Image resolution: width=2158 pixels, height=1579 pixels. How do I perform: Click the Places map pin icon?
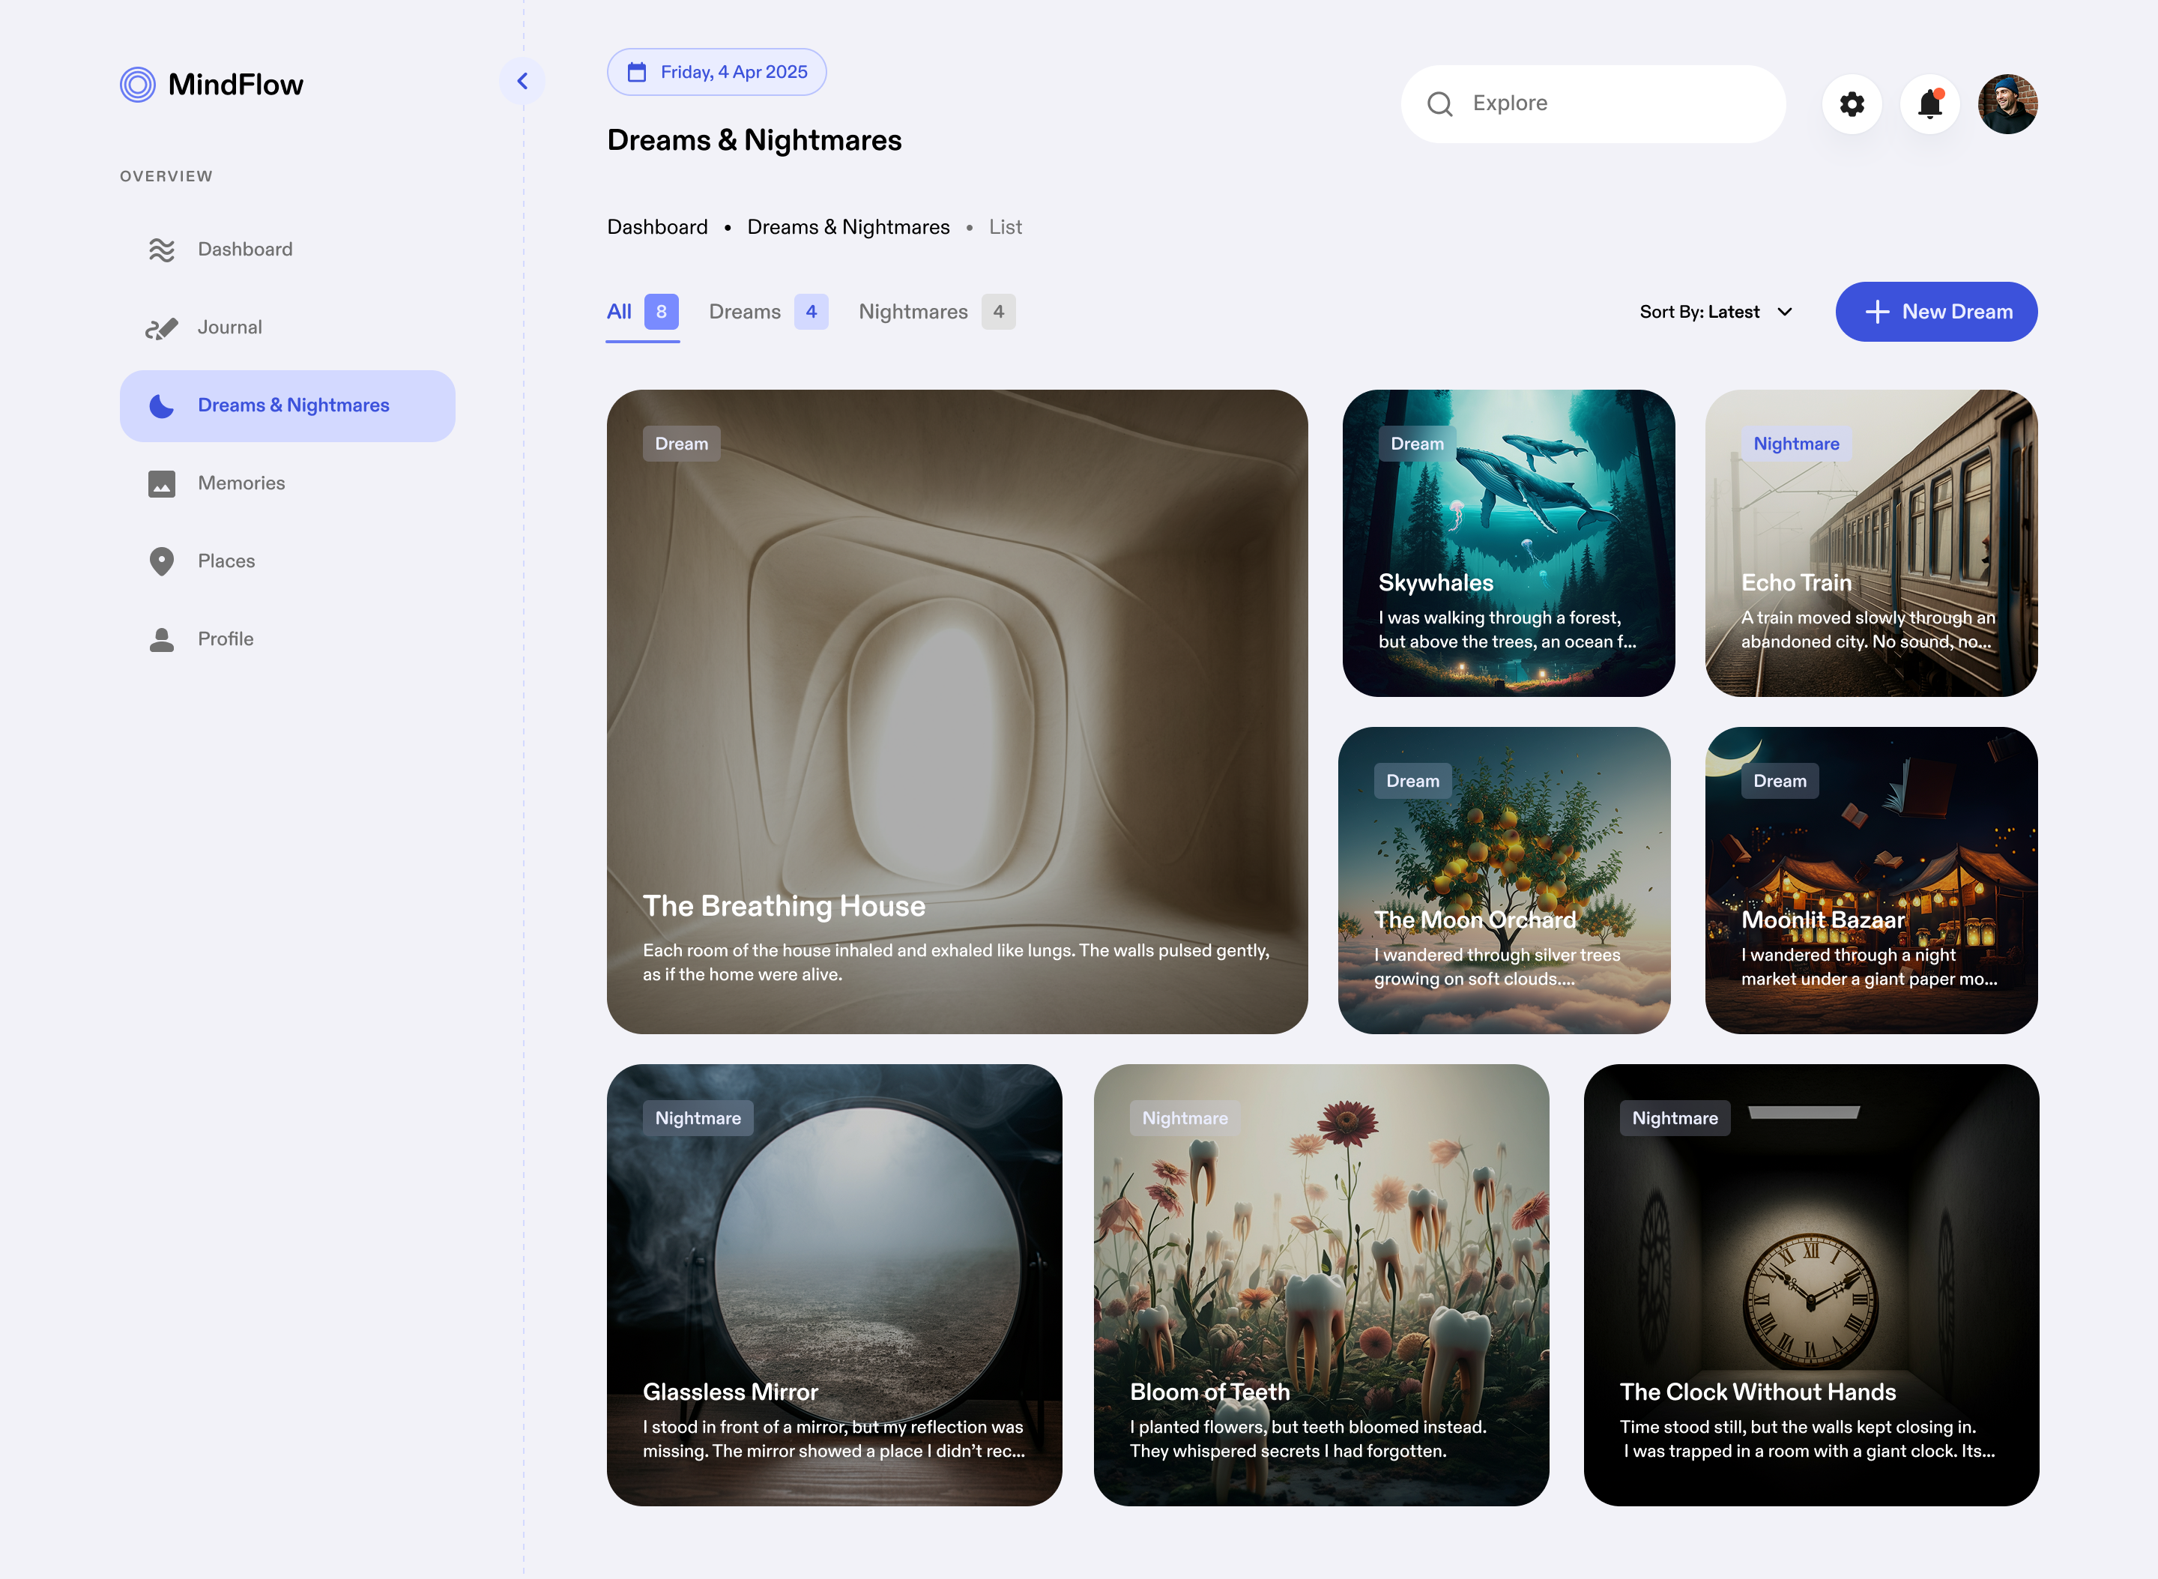[x=162, y=561]
